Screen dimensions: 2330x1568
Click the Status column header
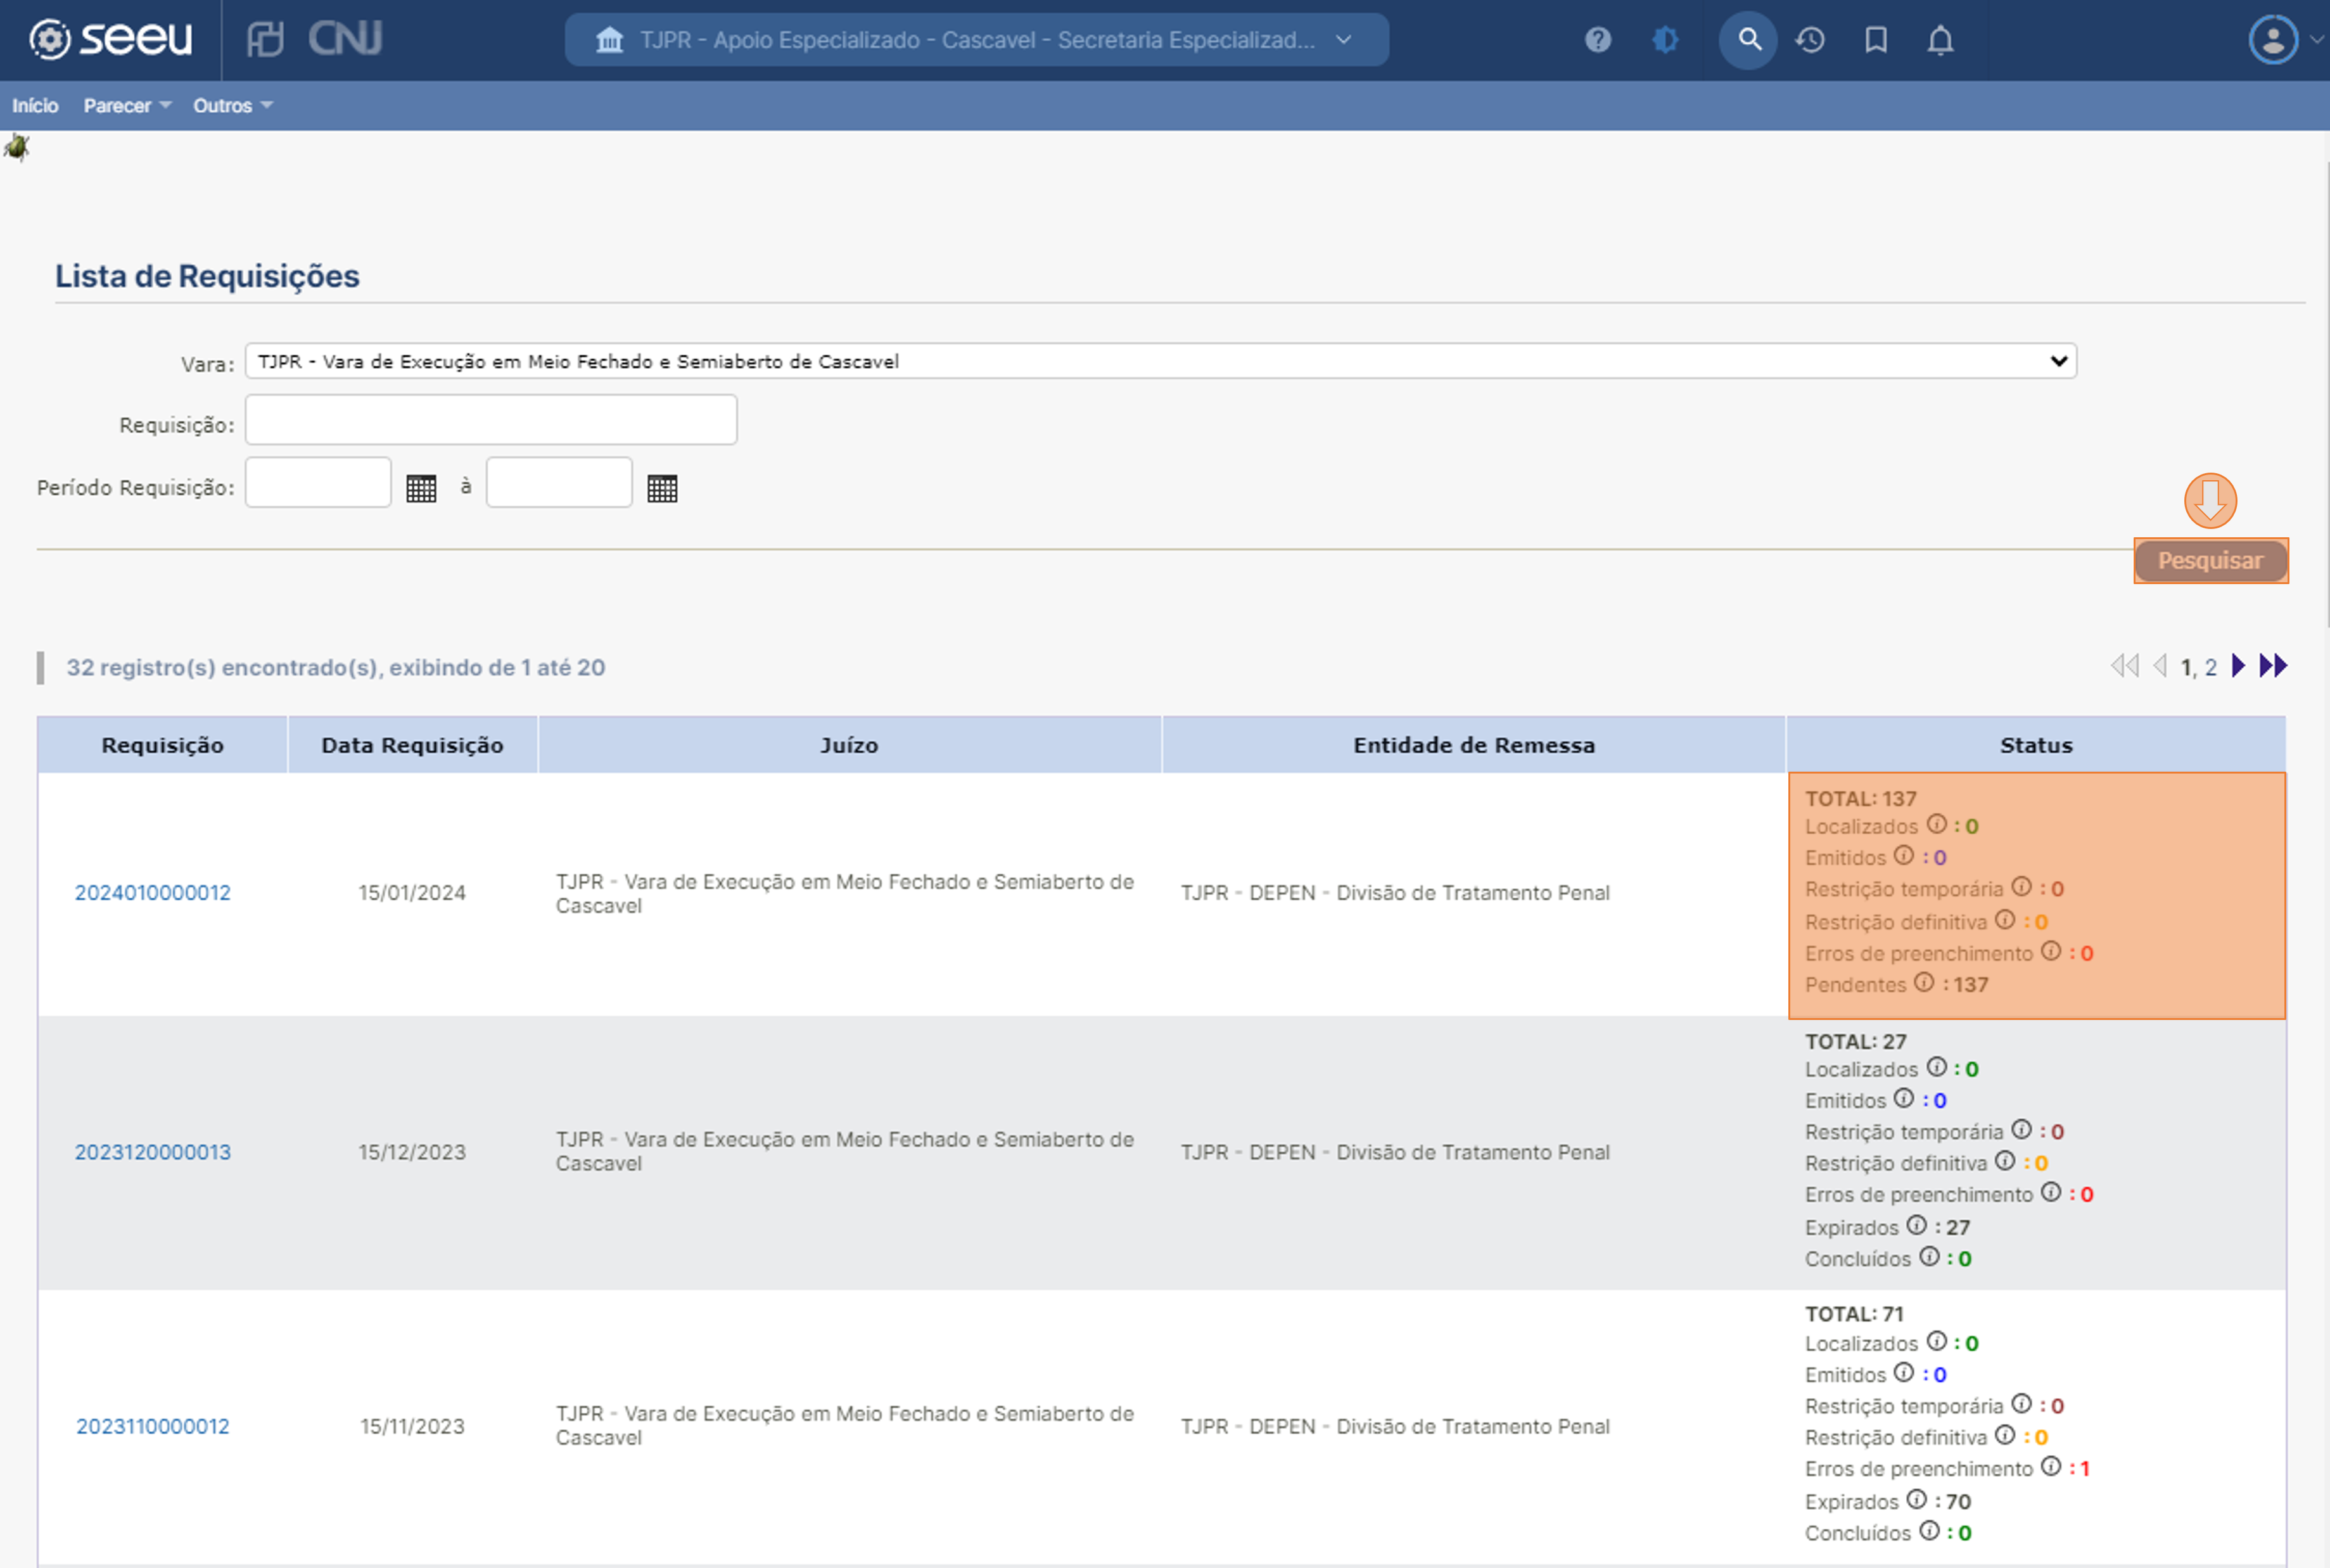point(2036,745)
